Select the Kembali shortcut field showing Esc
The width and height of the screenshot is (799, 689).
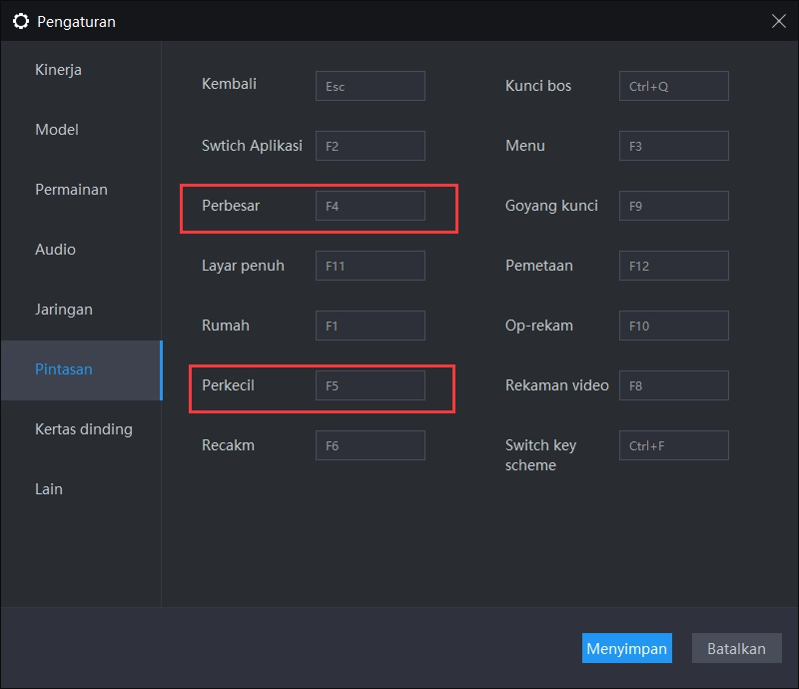(x=371, y=86)
